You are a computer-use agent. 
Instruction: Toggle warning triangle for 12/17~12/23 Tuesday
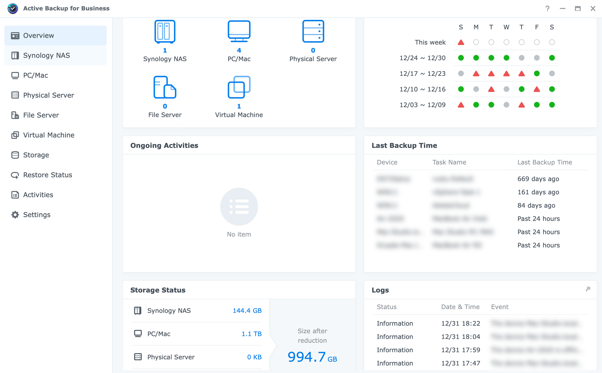pos(491,73)
